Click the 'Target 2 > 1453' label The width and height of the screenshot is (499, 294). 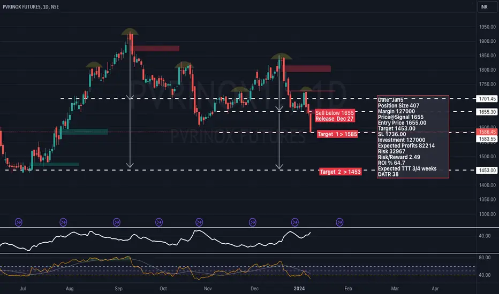(340, 172)
